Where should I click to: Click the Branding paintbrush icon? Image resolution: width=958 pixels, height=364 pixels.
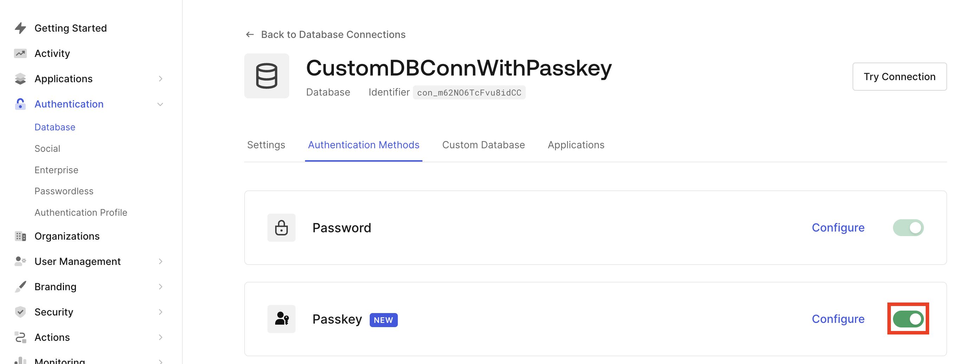coord(20,287)
